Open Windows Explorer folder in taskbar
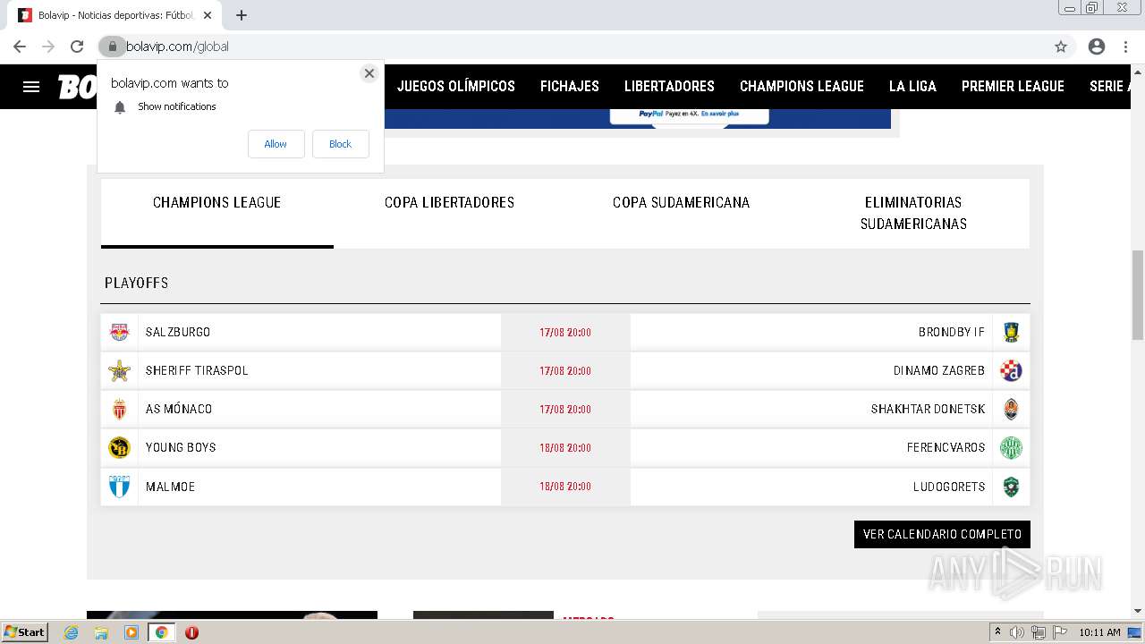Screen dimensions: 1145x644 click(101, 632)
